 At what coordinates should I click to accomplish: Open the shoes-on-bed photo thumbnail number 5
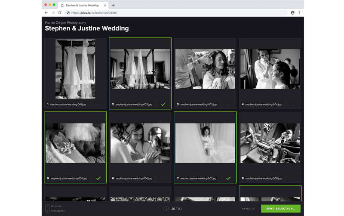click(75, 143)
